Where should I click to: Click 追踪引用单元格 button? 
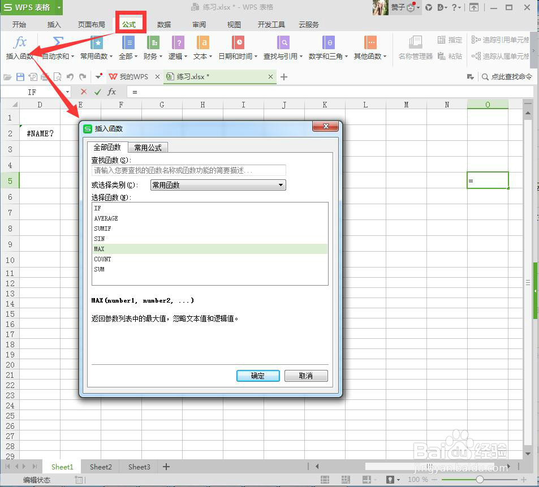(500, 40)
